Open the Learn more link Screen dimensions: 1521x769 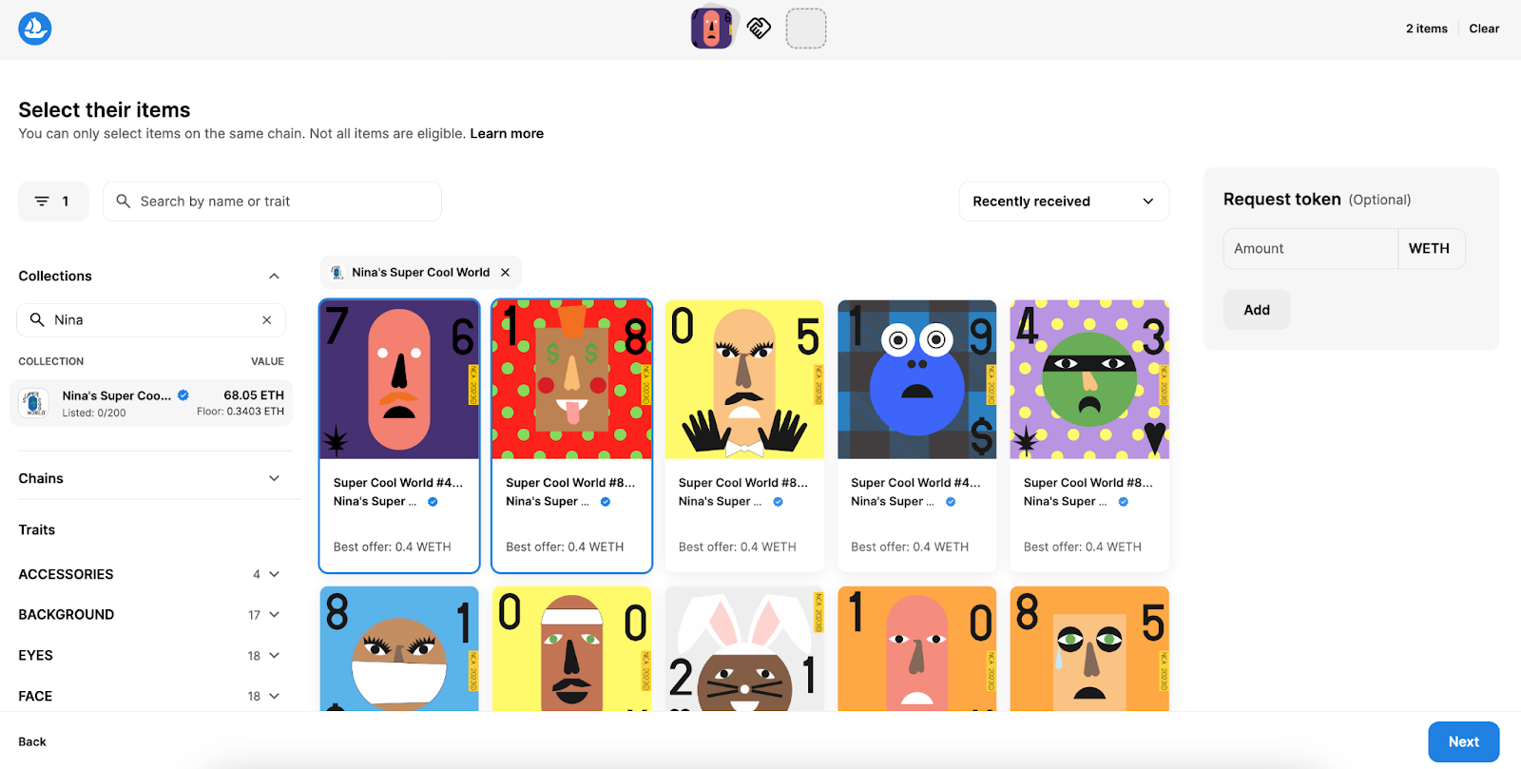click(x=507, y=134)
